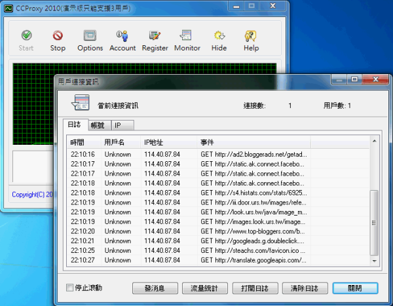This screenshot has width=393, height=306.
Task: Click the time 22:10:27 in the log
Action: [83, 260]
